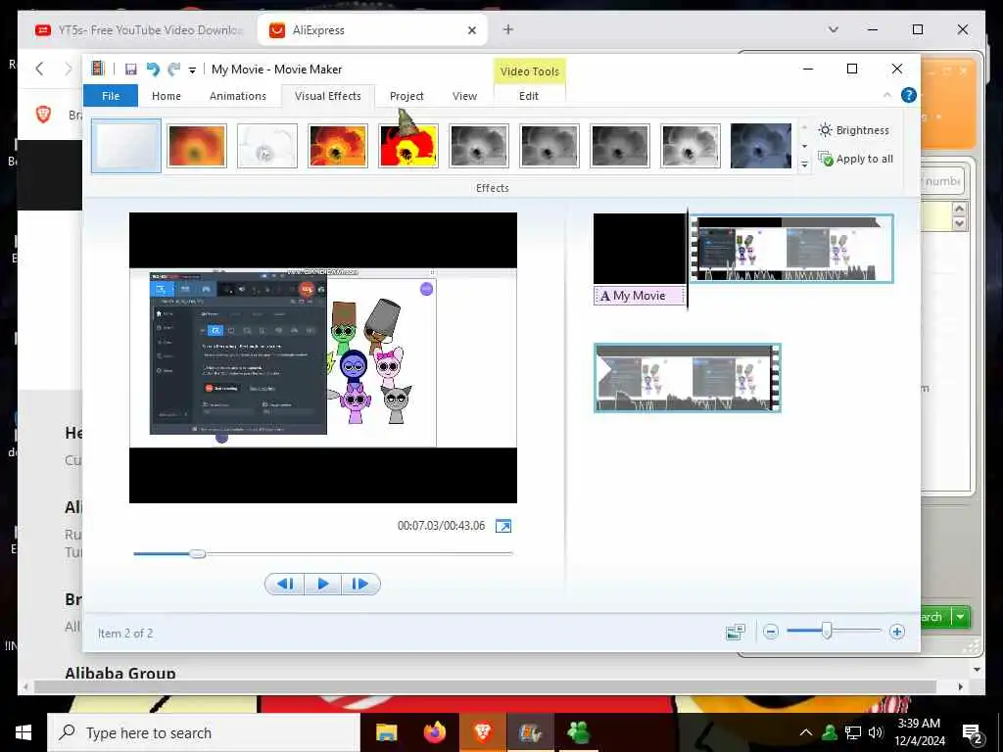Open Movie Maker help question mark icon
1003x752 pixels.
pyautogui.click(x=908, y=95)
